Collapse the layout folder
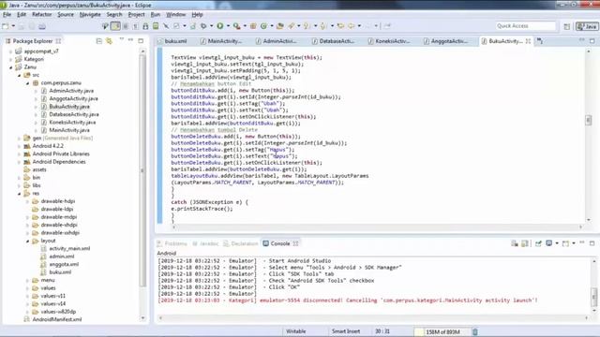 tap(27, 241)
